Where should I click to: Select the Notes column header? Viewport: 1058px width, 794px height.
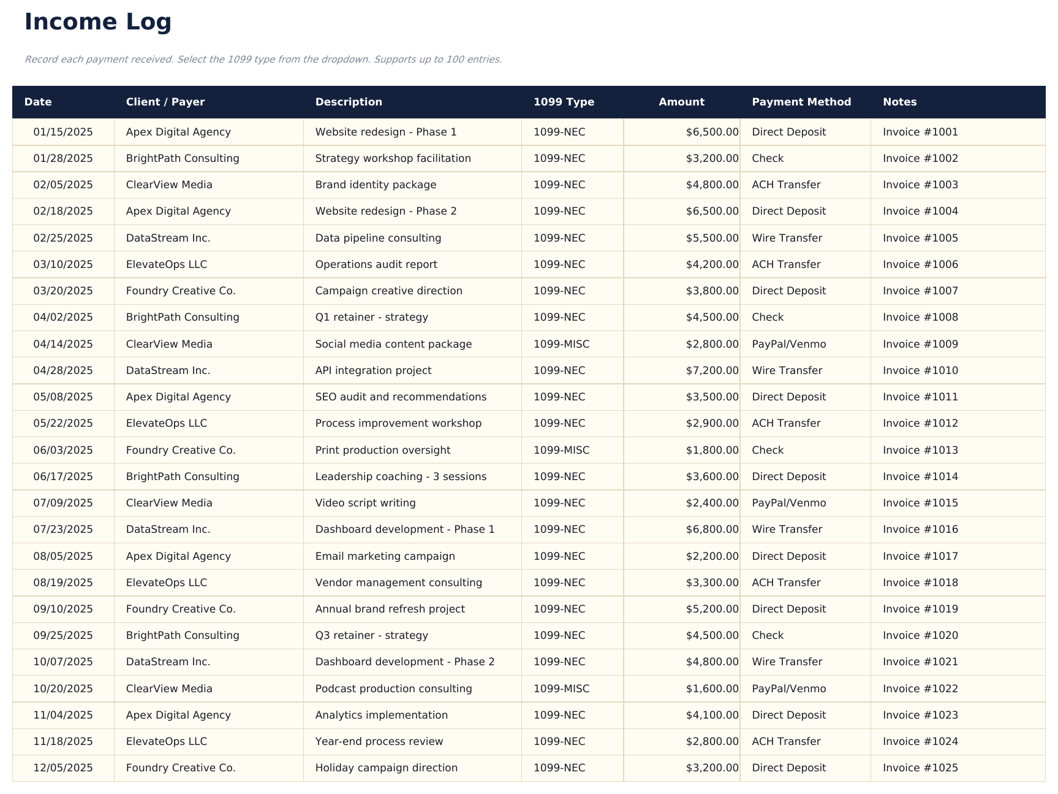click(x=899, y=102)
